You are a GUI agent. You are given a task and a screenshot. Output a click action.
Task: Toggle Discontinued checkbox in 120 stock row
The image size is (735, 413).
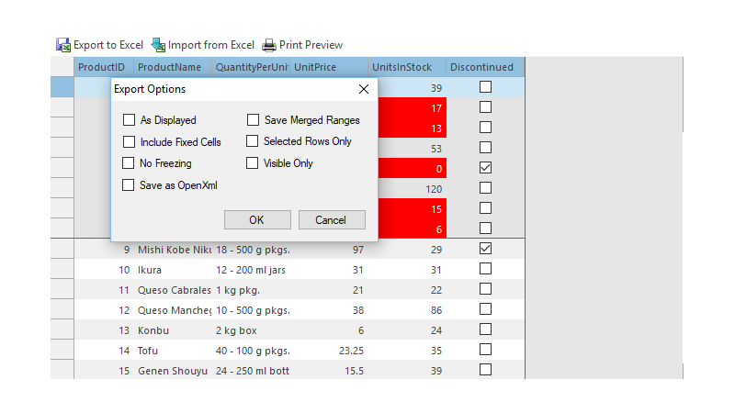[x=486, y=188]
